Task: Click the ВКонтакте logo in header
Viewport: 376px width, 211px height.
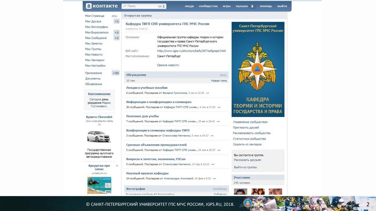Action: point(102,6)
